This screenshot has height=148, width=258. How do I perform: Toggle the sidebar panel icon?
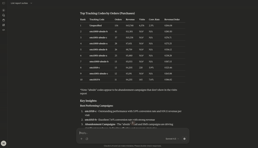coord(3,3)
